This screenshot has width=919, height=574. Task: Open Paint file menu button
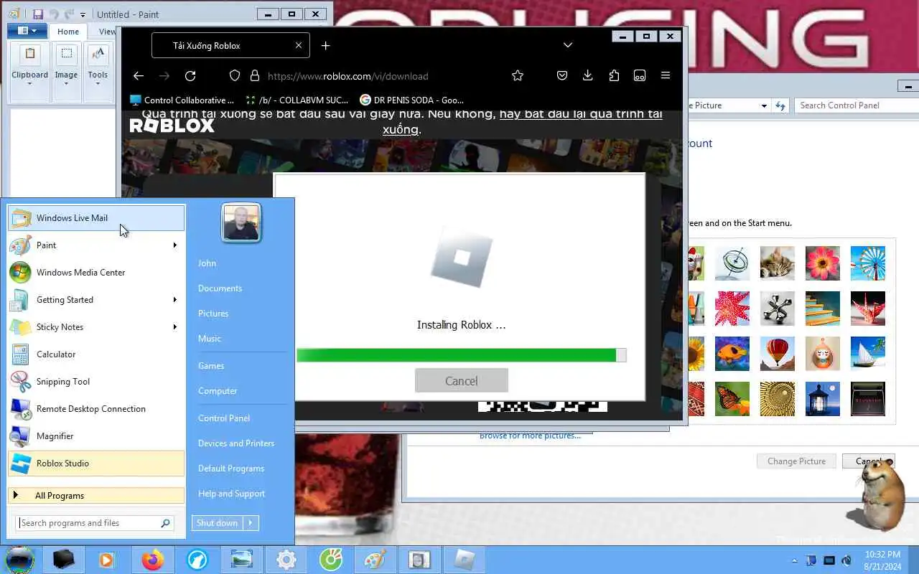27,31
